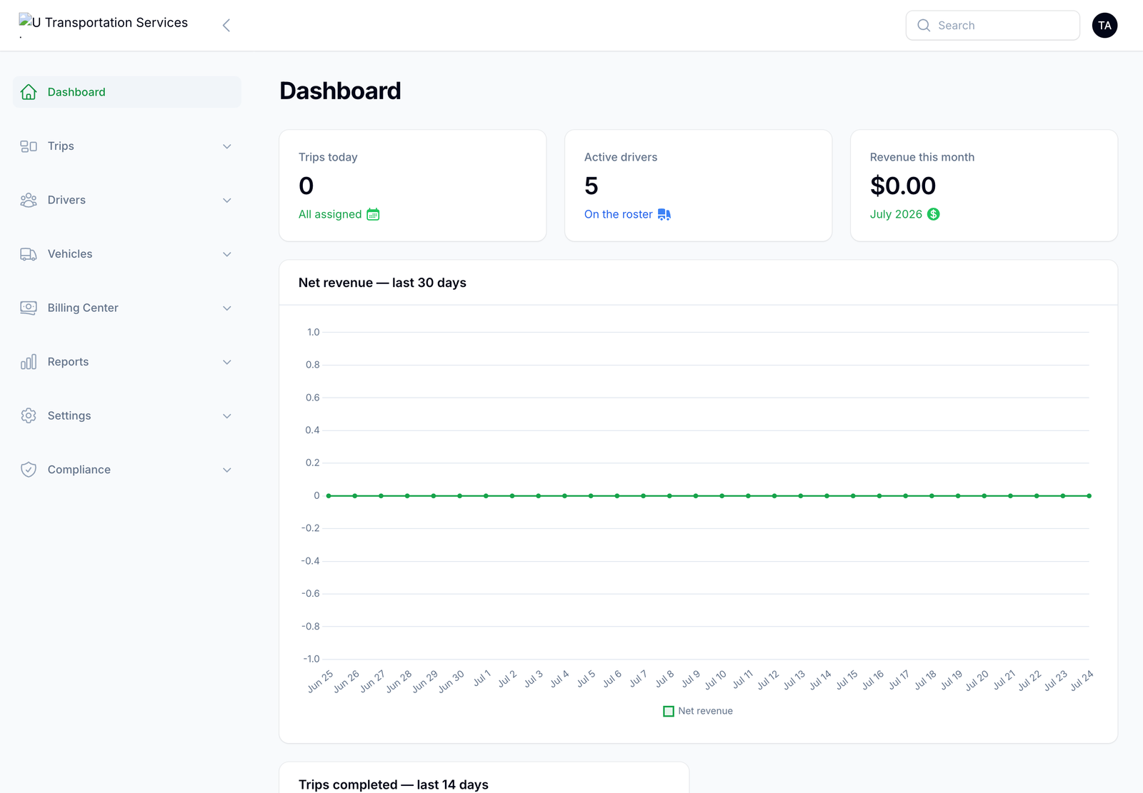Select the Trips sidebar item
This screenshot has height=793, width=1143.
coord(127,146)
